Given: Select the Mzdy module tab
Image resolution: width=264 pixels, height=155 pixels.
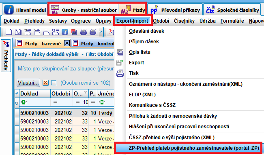Looking at the screenshot, I should 133,10.
